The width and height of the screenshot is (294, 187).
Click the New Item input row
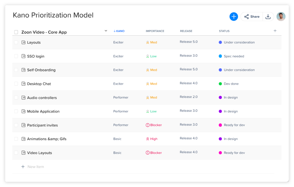point(36,167)
